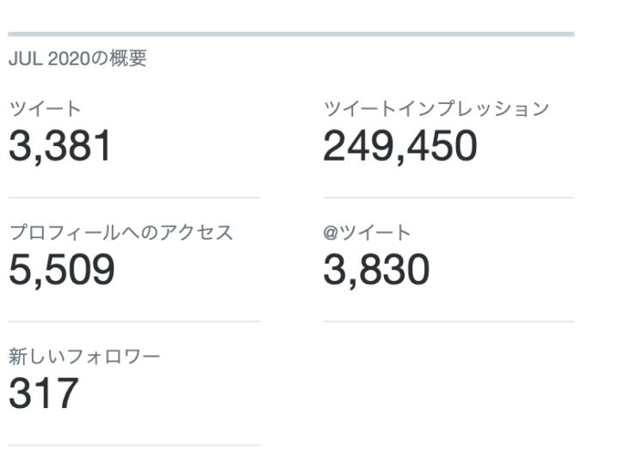The width and height of the screenshot is (622, 470).
Task: Select the ツイートインプレッション label
Action: (436, 108)
